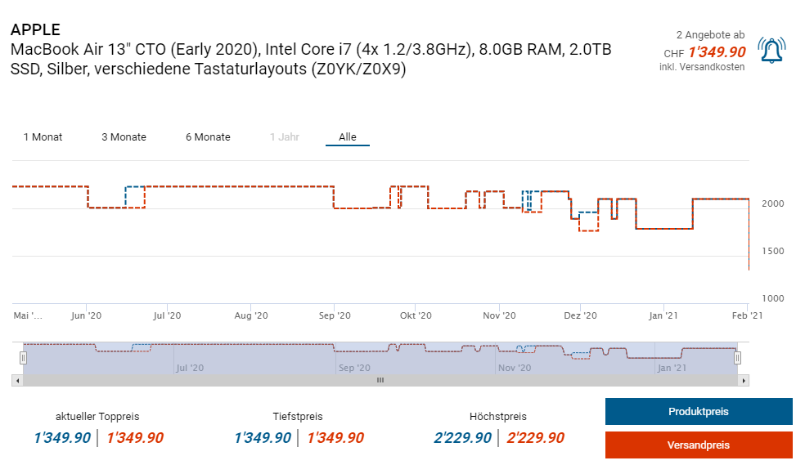Click the MacBook Air product title

(x=311, y=60)
